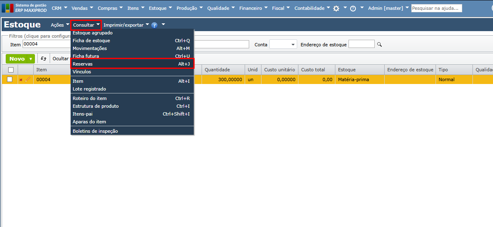Viewport: 493px width, 227px height.
Task: Click the 0,00000 unit cost cell
Action: [x=280, y=79]
